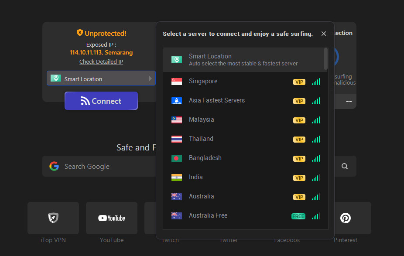This screenshot has width=404, height=256.
Task: Click the signal bars for Asia Fastest Servers
Action: 316,101
